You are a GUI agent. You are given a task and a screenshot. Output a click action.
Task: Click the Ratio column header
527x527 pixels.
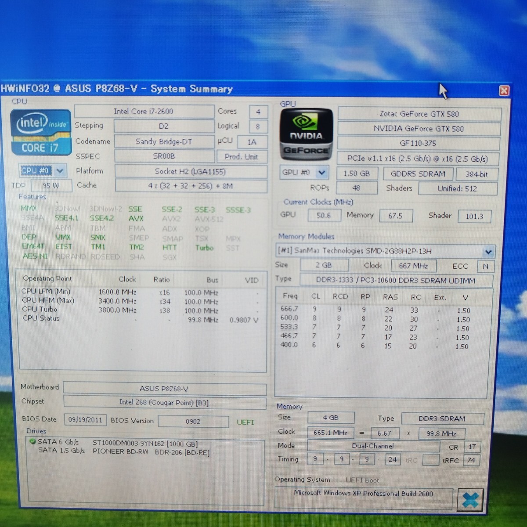[161, 279]
